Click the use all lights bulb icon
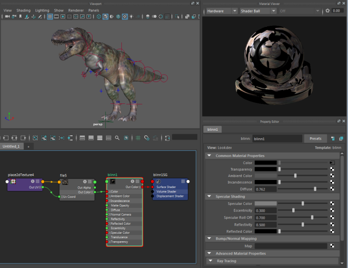The width and height of the screenshot is (348, 268). point(131,17)
